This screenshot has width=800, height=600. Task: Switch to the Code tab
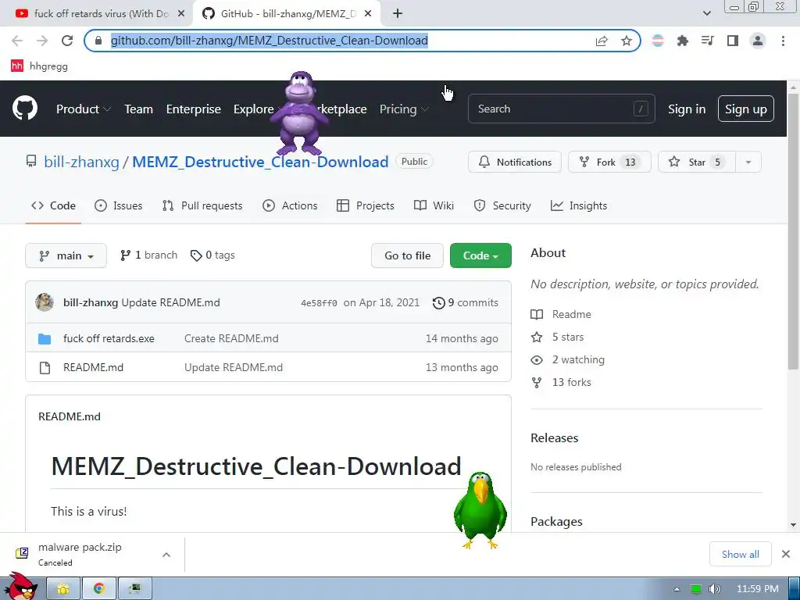pos(53,205)
